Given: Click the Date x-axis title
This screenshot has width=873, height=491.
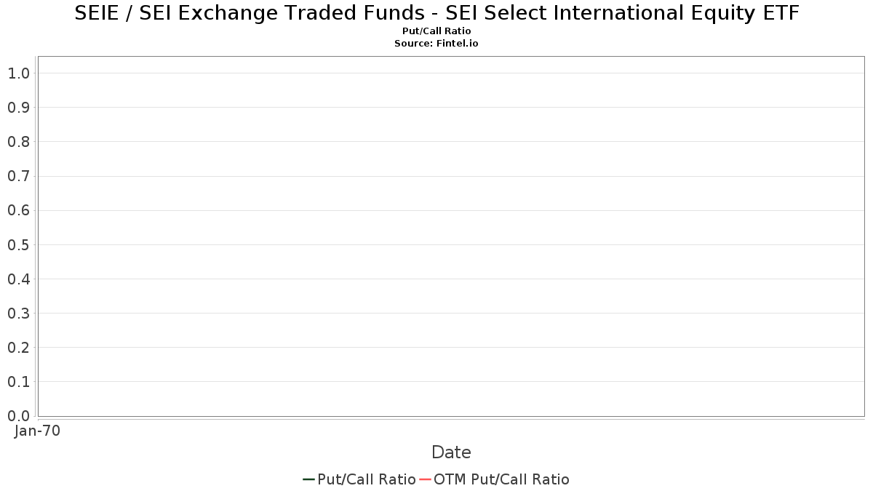Looking at the screenshot, I should 451,452.
